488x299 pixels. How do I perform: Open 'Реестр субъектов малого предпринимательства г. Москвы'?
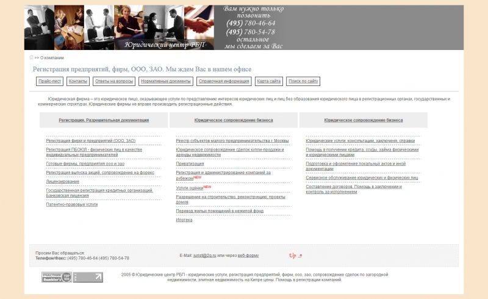click(232, 141)
